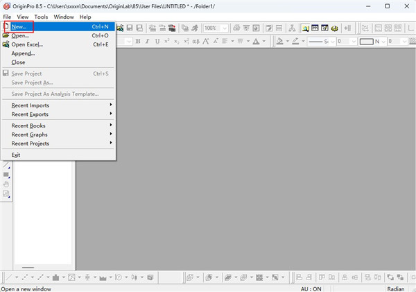Select the Append... menu option

click(23, 53)
